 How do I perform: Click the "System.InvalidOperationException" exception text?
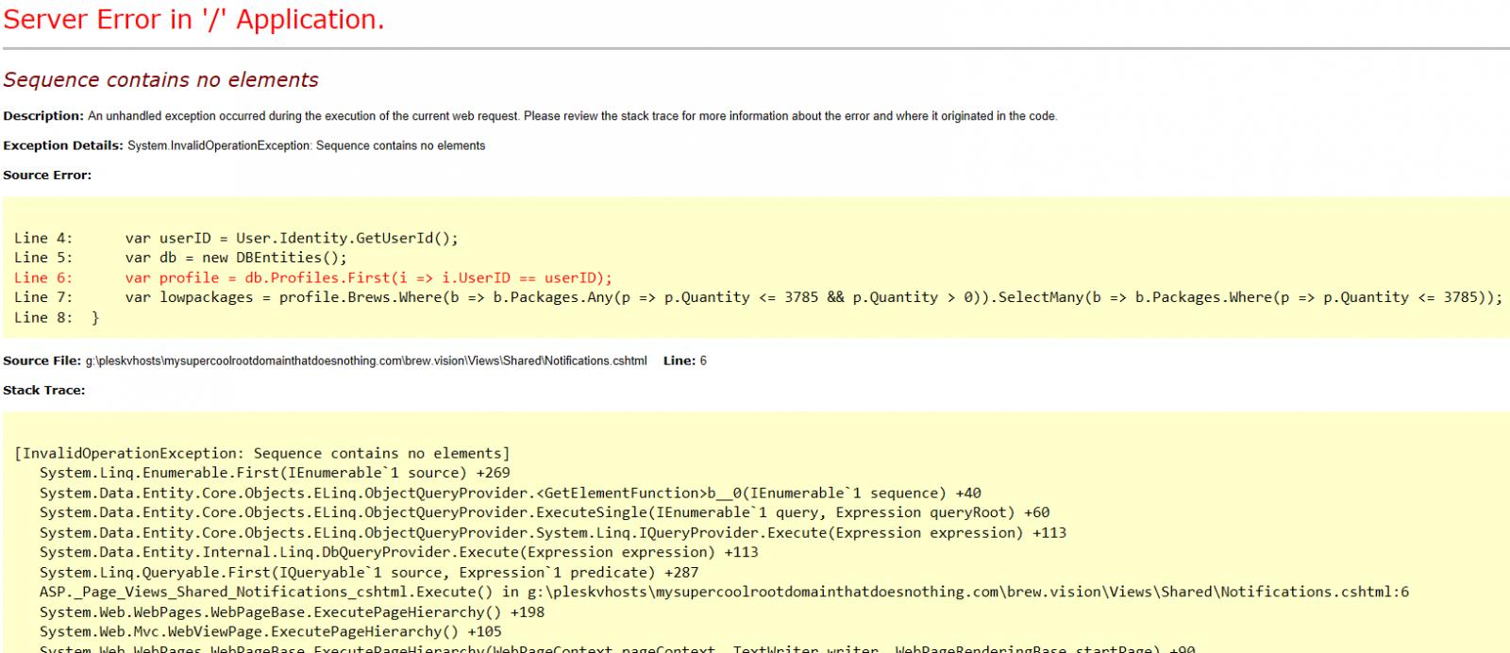click(x=219, y=145)
